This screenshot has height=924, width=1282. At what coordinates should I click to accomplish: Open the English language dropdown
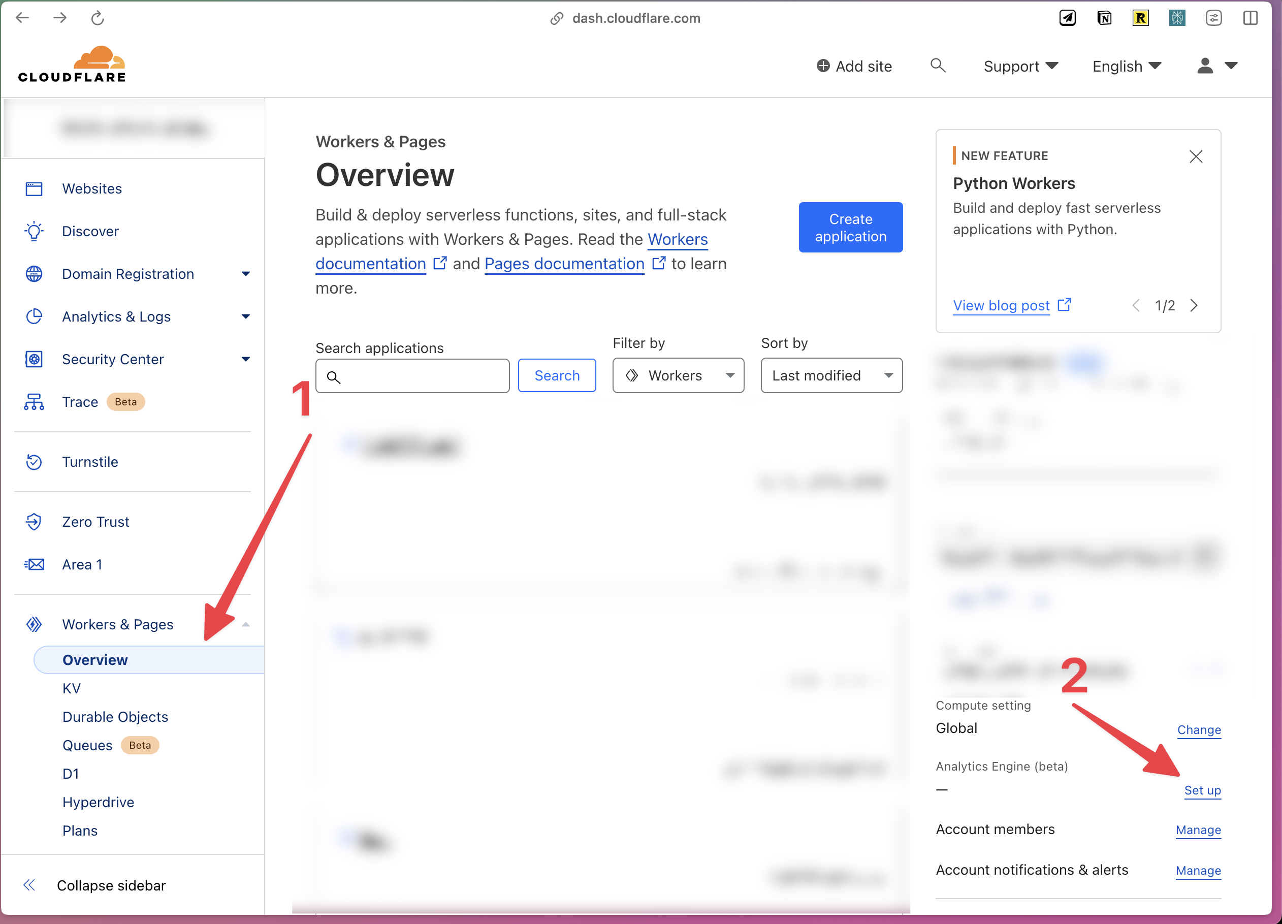[x=1127, y=66]
